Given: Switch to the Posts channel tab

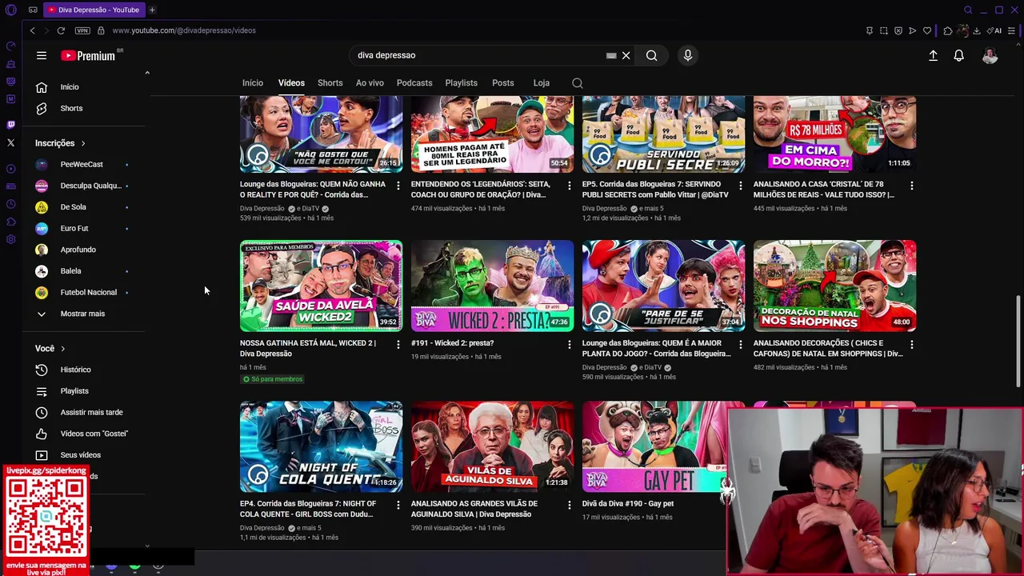Looking at the screenshot, I should 502,83.
